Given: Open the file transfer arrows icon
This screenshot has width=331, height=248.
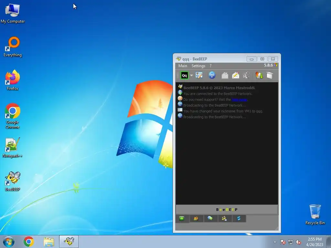Looking at the screenshot, I should (x=259, y=75).
